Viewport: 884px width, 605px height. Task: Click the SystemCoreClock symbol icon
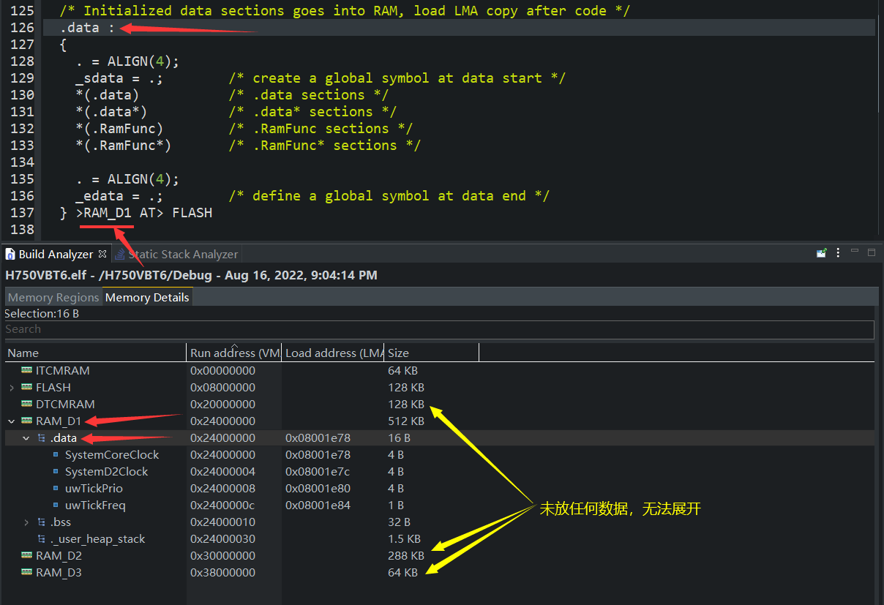[x=56, y=455]
